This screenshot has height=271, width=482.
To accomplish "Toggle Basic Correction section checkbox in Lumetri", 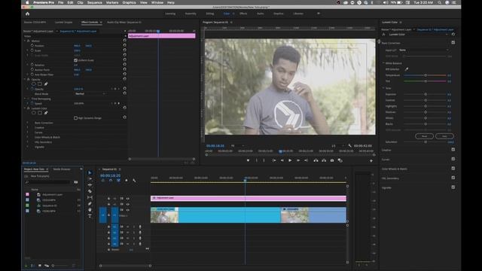I will click(x=453, y=43).
